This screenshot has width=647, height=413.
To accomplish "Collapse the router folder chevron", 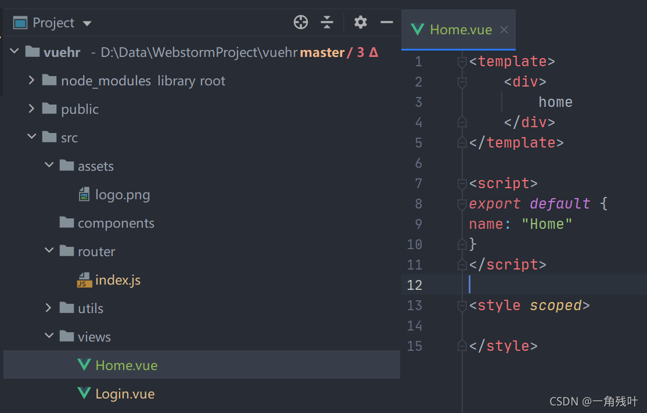I will click(49, 250).
